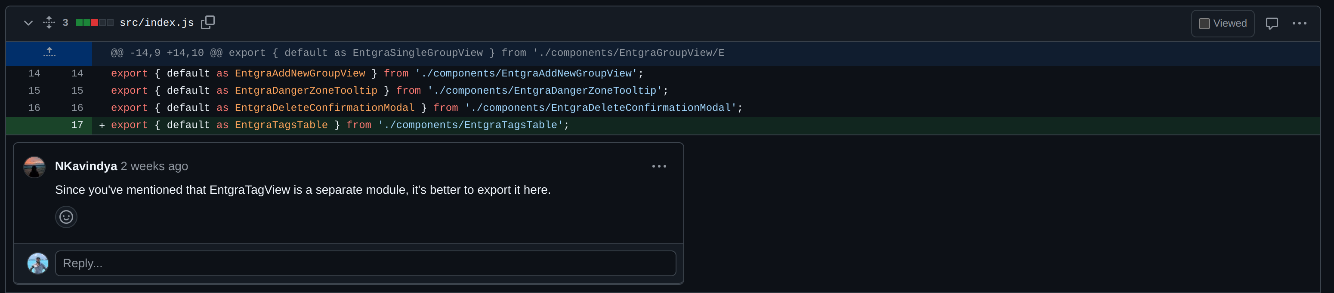
Task: Click your own avatar beside Reply box
Action: point(38,263)
